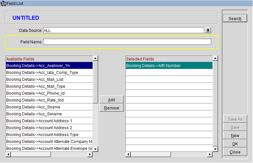
Task: Click the Field Name input box
Action: [127, 42]
